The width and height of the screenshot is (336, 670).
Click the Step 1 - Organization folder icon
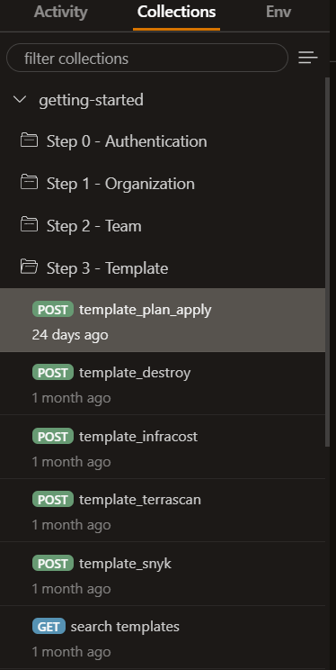pyautogui.click(x=29, y=183)
